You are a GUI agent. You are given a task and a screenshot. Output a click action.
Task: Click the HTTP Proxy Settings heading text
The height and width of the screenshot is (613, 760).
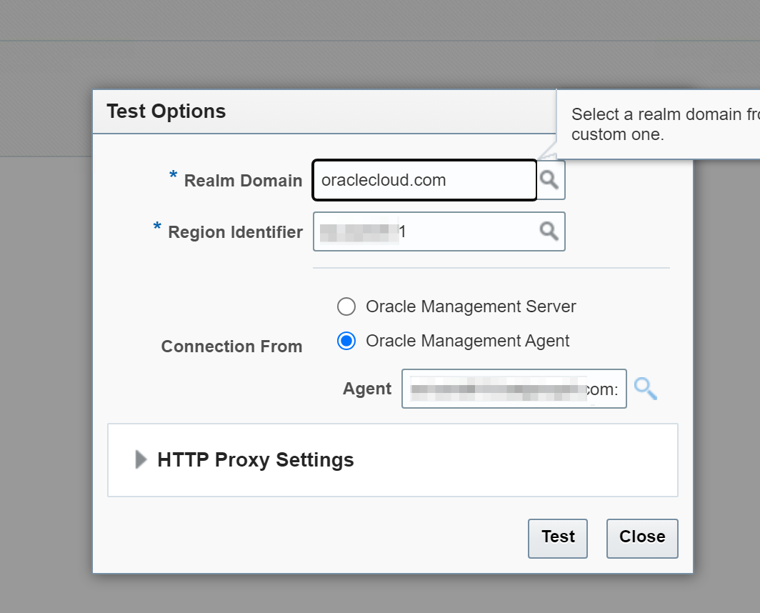pyautogui.click(x=256, y=459)
